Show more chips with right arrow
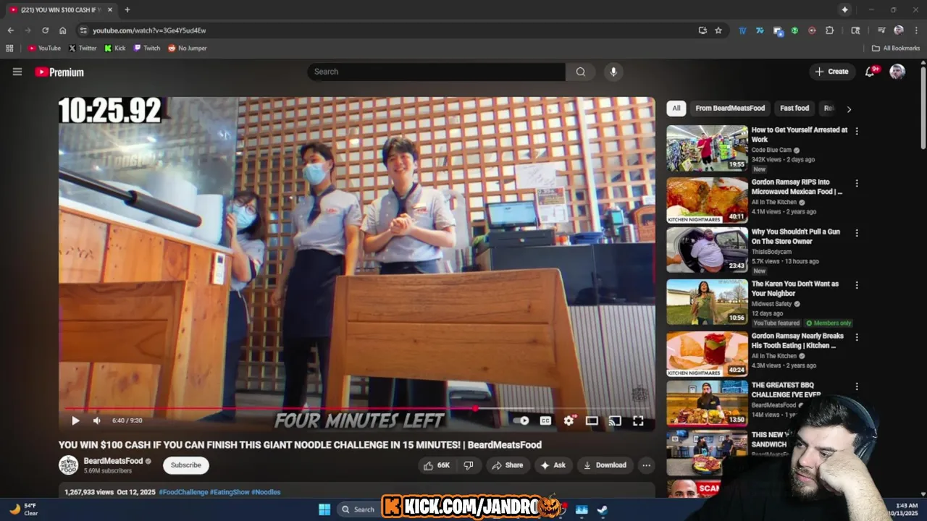Screen dimensions: 927x521 (x=849, y=109)
